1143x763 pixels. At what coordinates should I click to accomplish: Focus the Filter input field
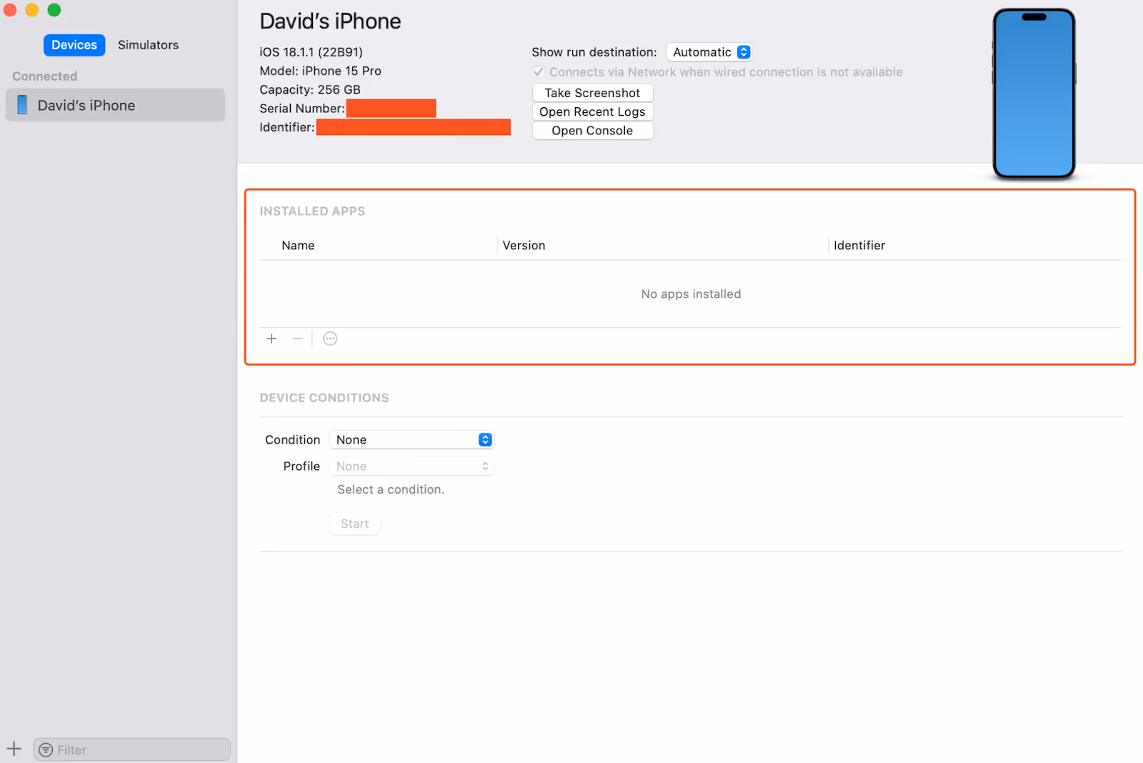(x=132, y=749)
